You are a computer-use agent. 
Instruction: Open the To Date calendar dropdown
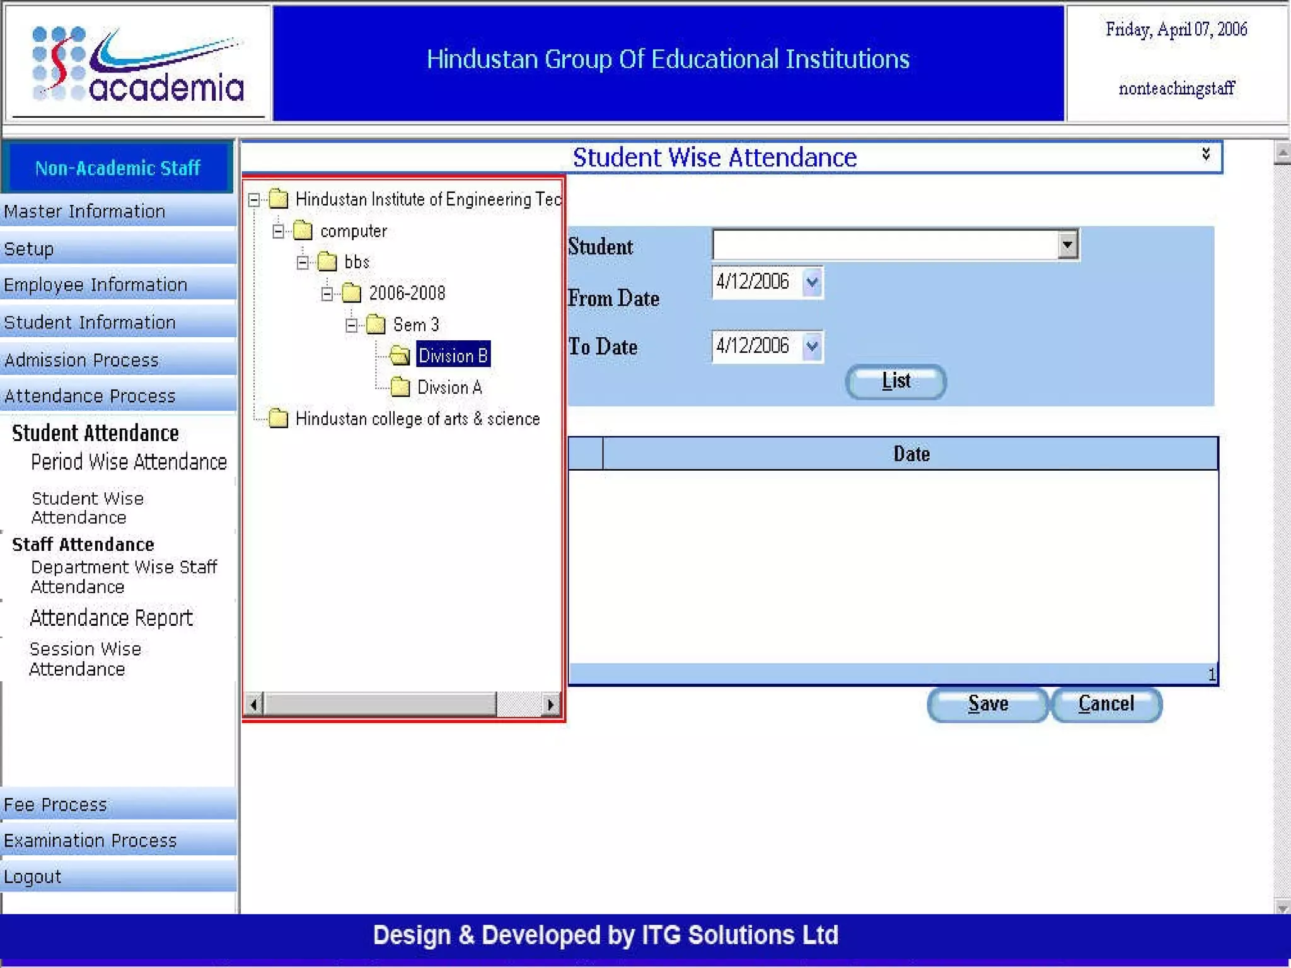point(812,346)
